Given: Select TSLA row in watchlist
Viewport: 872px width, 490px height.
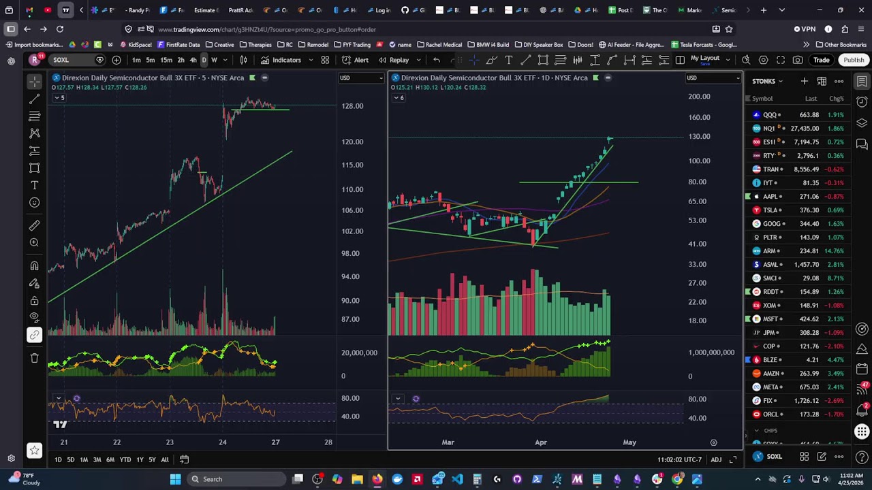Looking at the screenshot, I should tap(798, 210).
